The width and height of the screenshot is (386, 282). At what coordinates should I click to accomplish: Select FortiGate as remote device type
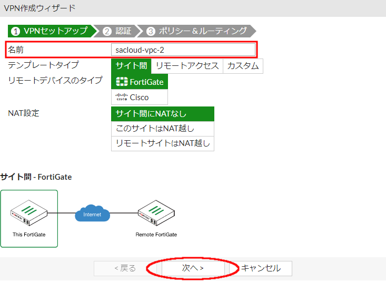click(140, 82)
